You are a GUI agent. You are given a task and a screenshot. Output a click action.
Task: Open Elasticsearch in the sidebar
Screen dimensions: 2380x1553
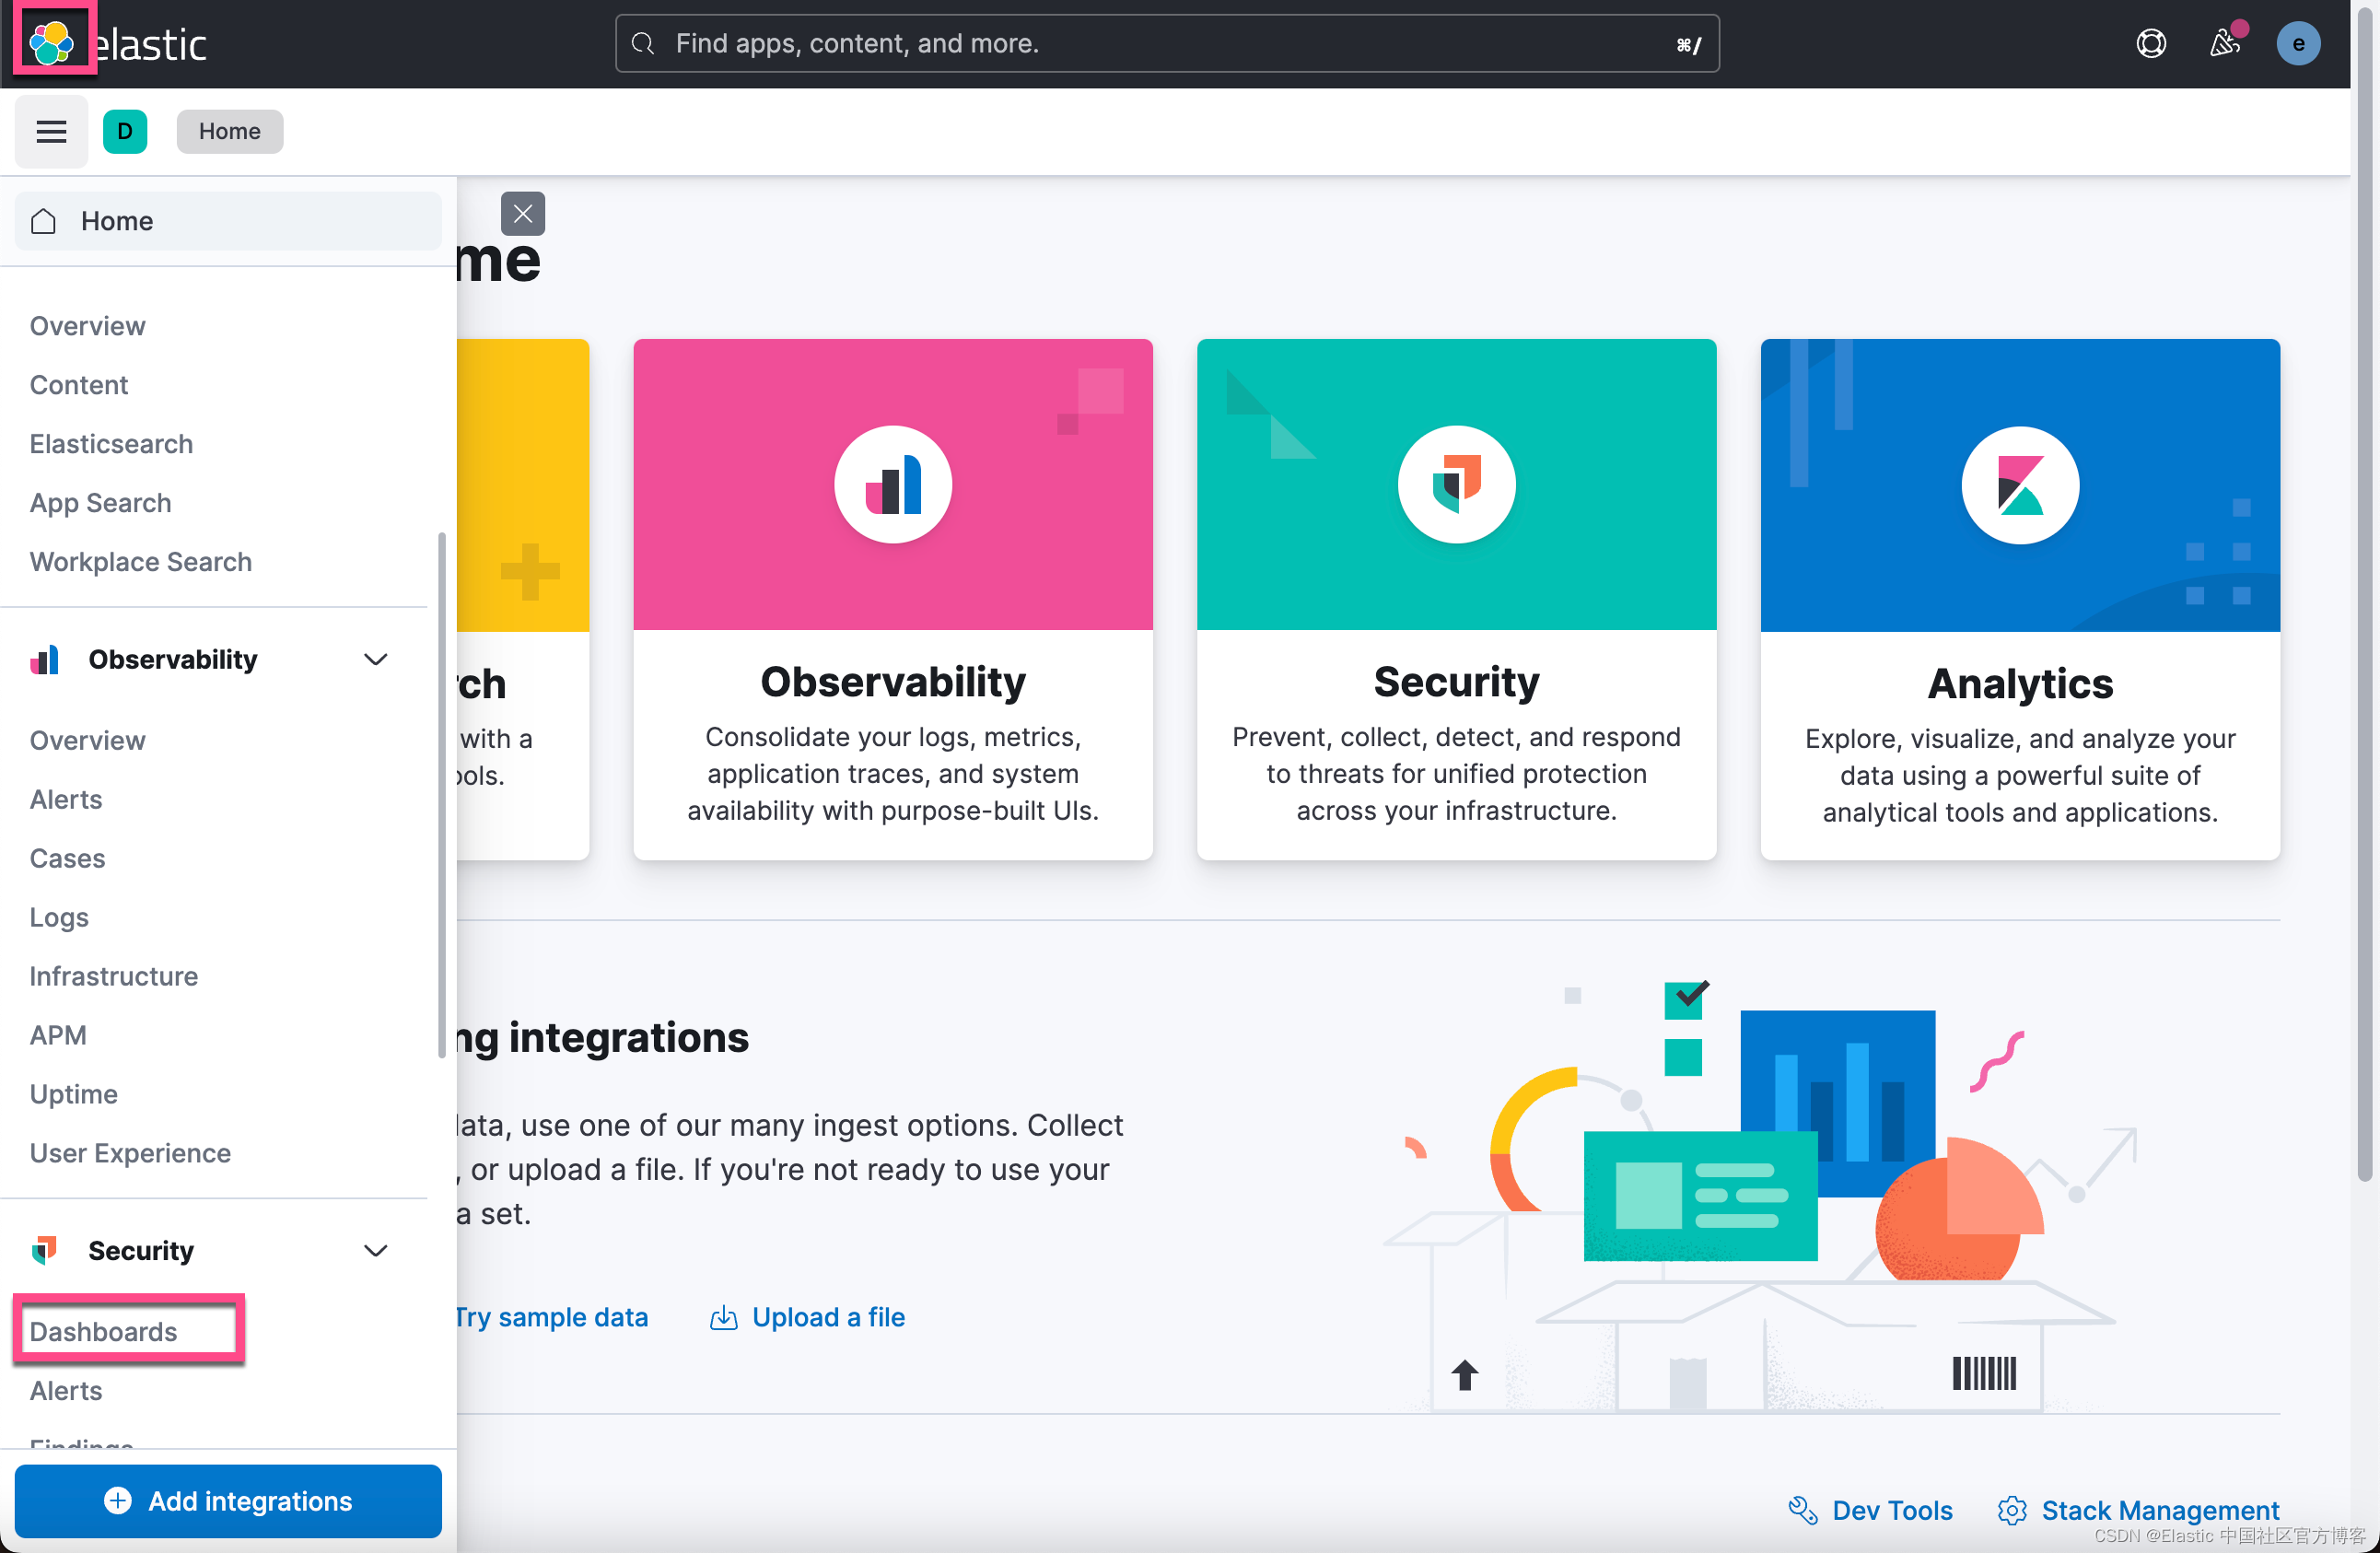(111, 444)
